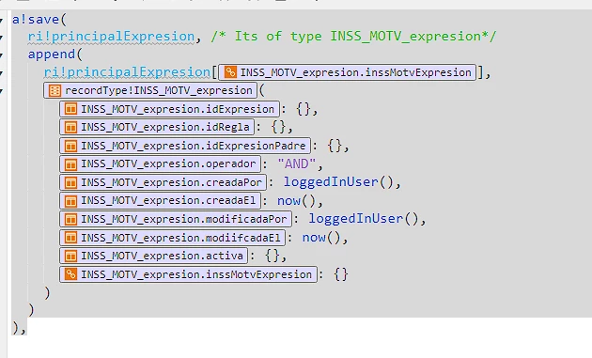Click the field icon beside INSS_MOTV_expresion.modificadaPor
Screen dimensions: 592x358
click(x=70, y=219)
